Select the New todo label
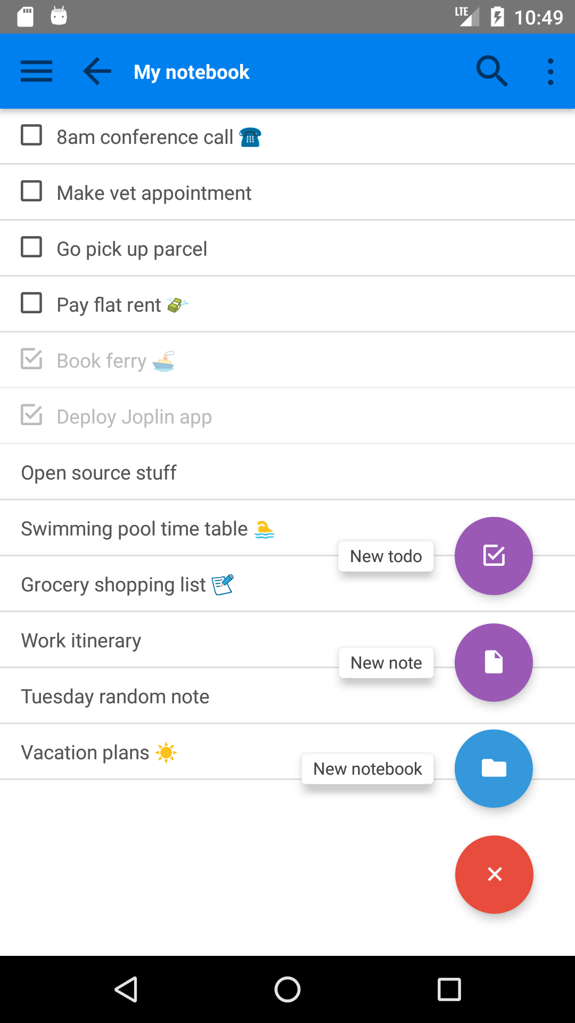Viewport: 575px width, 1023px height. click(x=386, y=556)
